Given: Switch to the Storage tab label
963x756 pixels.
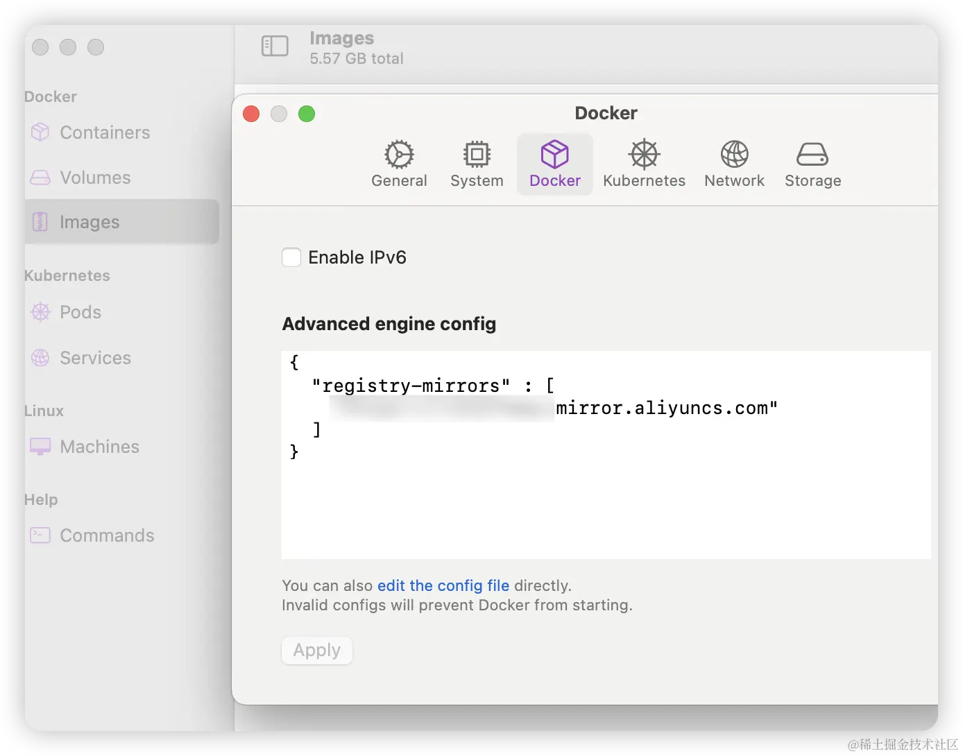Looking at the screenshot, I should click(x=813, y=181).
